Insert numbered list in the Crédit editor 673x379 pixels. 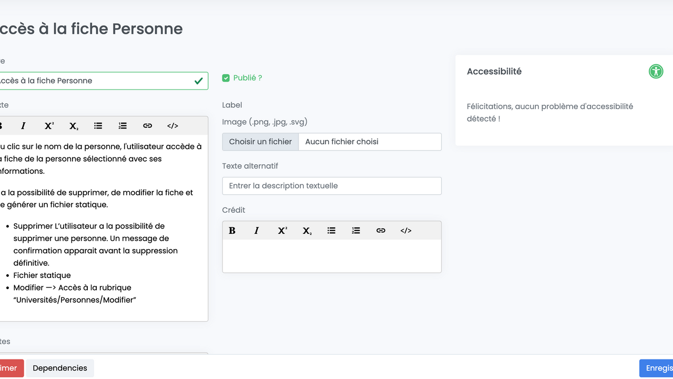tap(356, 231)
